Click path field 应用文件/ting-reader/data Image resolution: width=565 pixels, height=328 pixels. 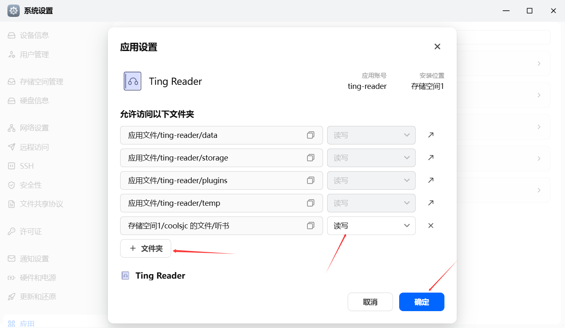coord(221,135)
